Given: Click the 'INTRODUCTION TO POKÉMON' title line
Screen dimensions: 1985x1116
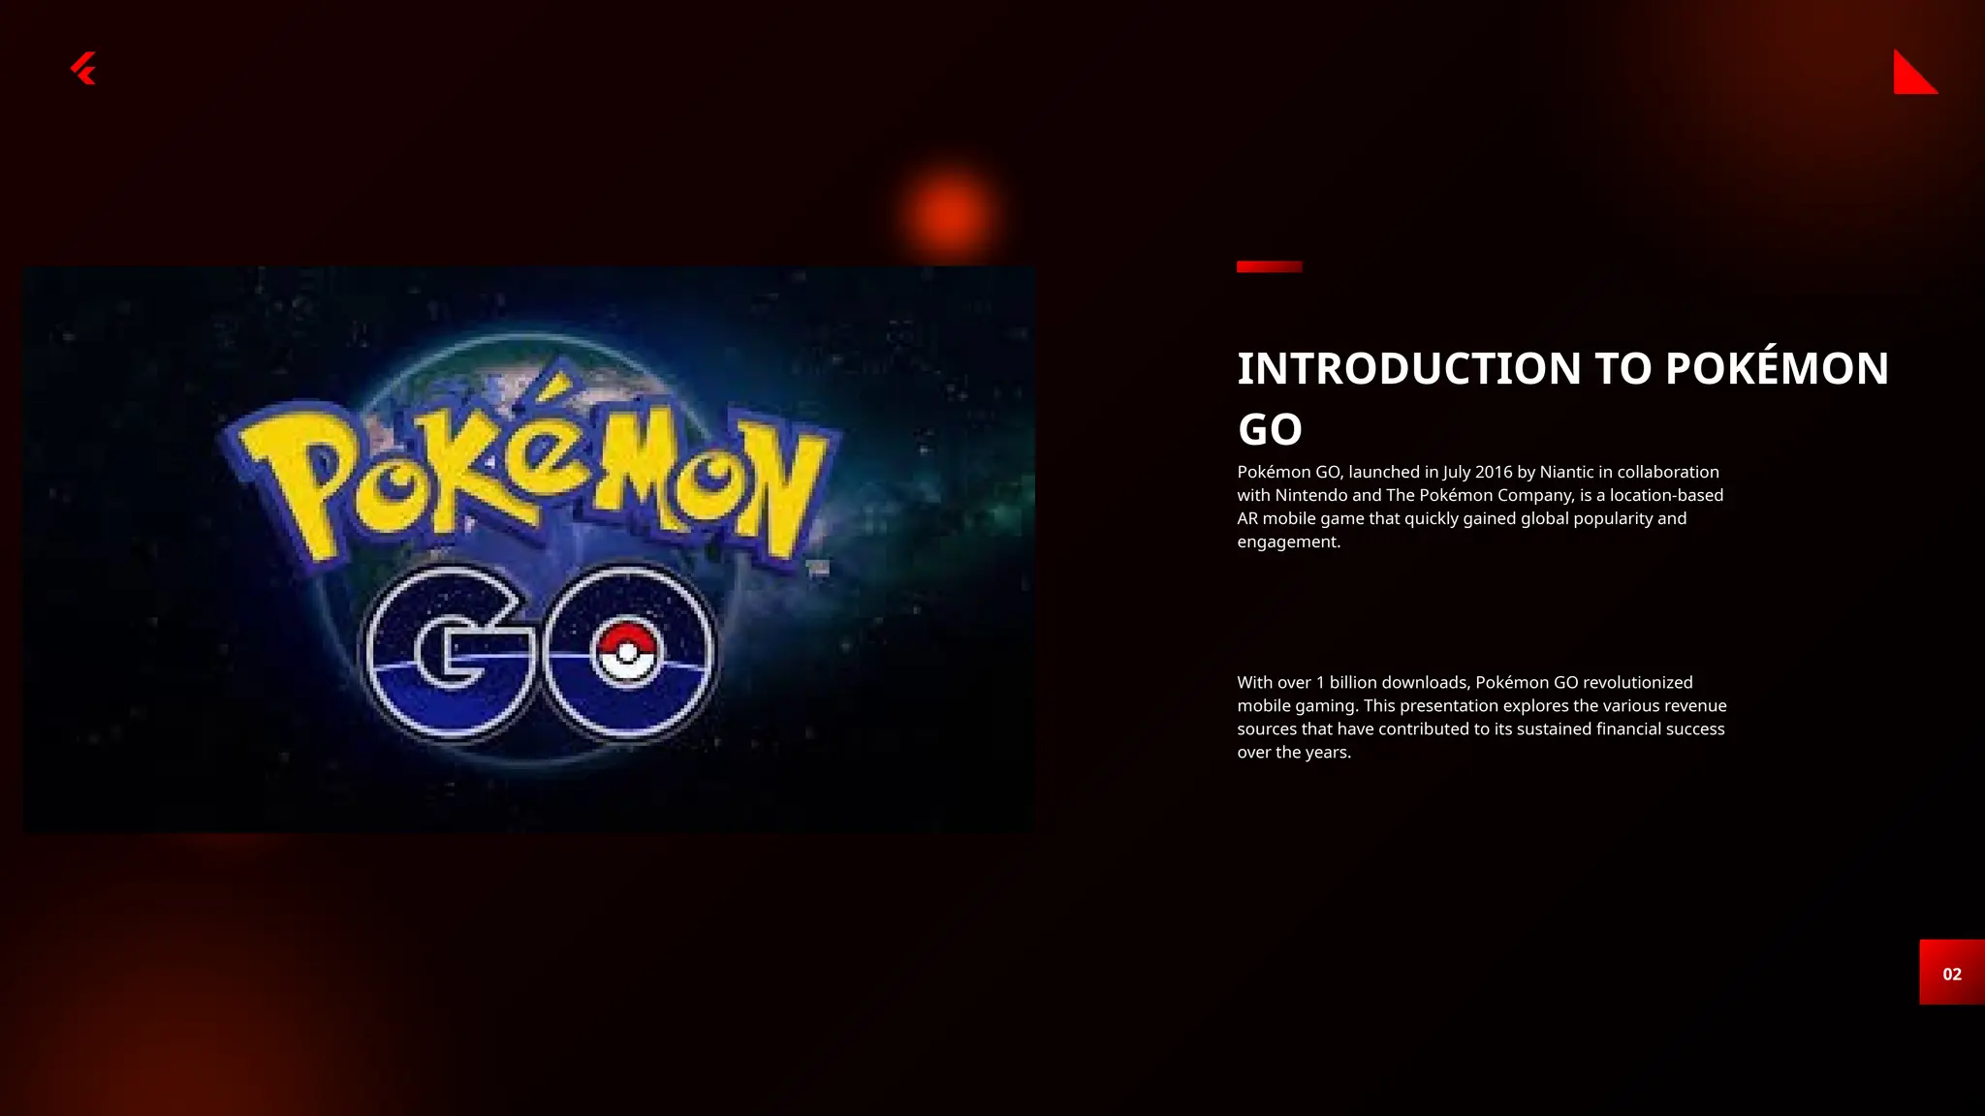Looking at the screenshot, I should click(x=1562, y=369).
